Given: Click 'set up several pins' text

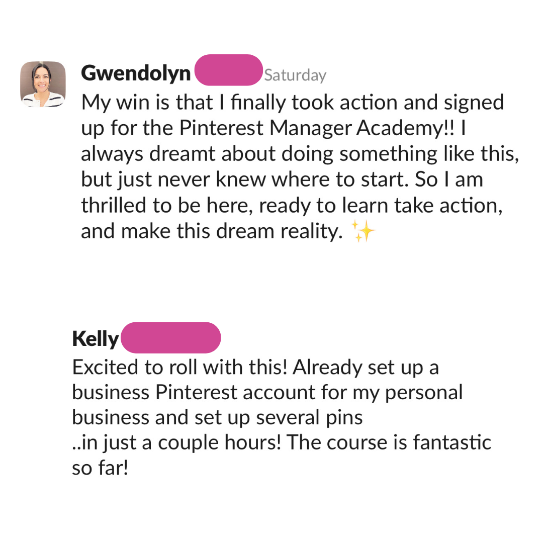Looking at the screenshot, I should point(279,417).
